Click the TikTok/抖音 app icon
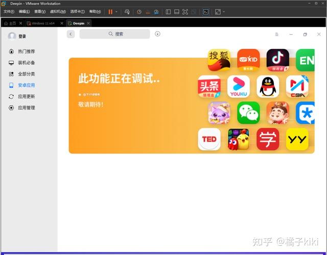 coord(278,60)
